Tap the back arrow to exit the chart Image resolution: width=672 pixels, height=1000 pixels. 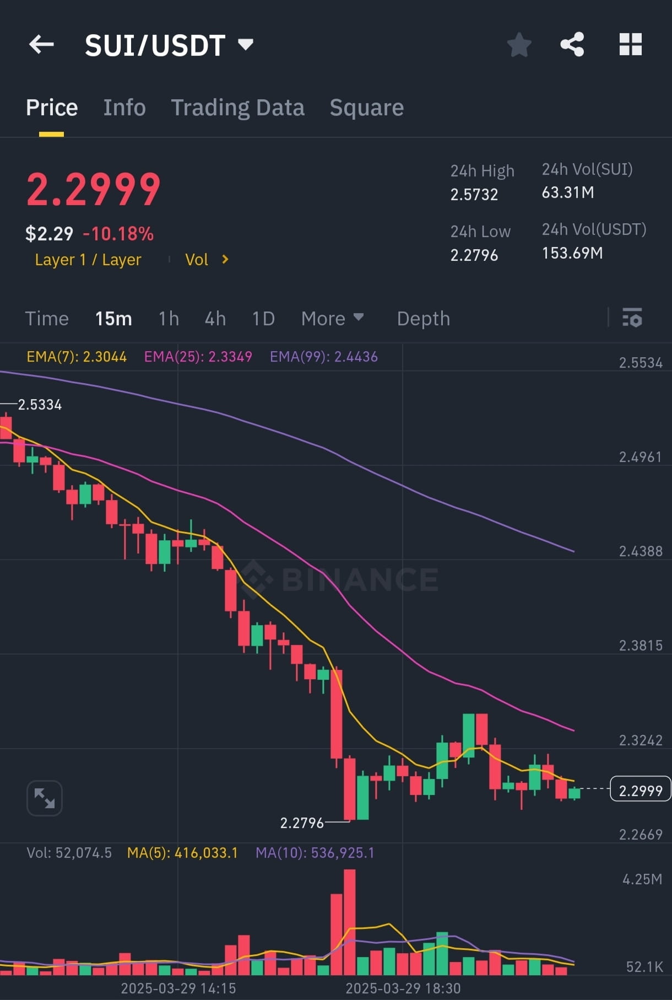pos(41,44)
